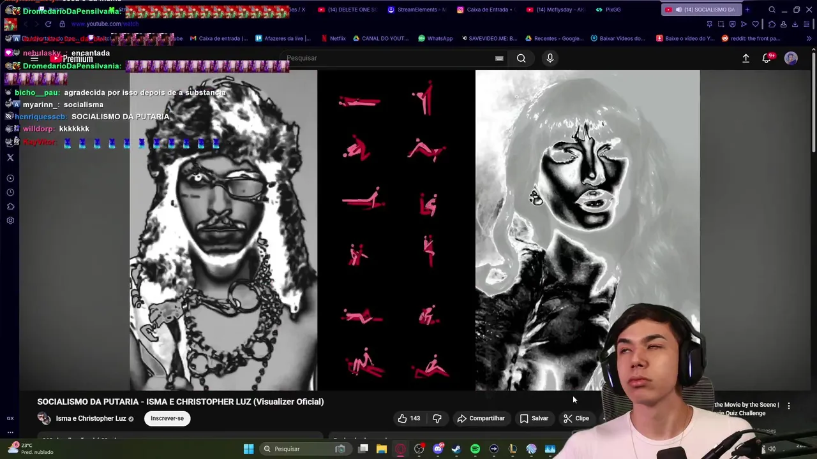The width and height of the screenshot is (817, 459).
Task: Switch to the Mcflysday browser tab
Action: point(555,10)
